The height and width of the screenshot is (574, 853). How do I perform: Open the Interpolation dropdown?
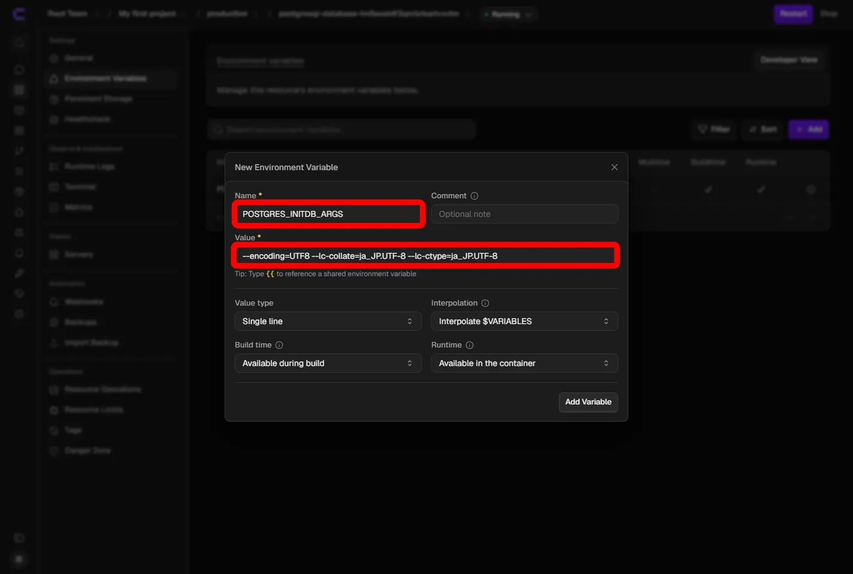(x=525, y=321)
